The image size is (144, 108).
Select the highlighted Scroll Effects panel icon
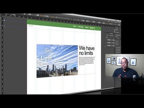[118, 39]
